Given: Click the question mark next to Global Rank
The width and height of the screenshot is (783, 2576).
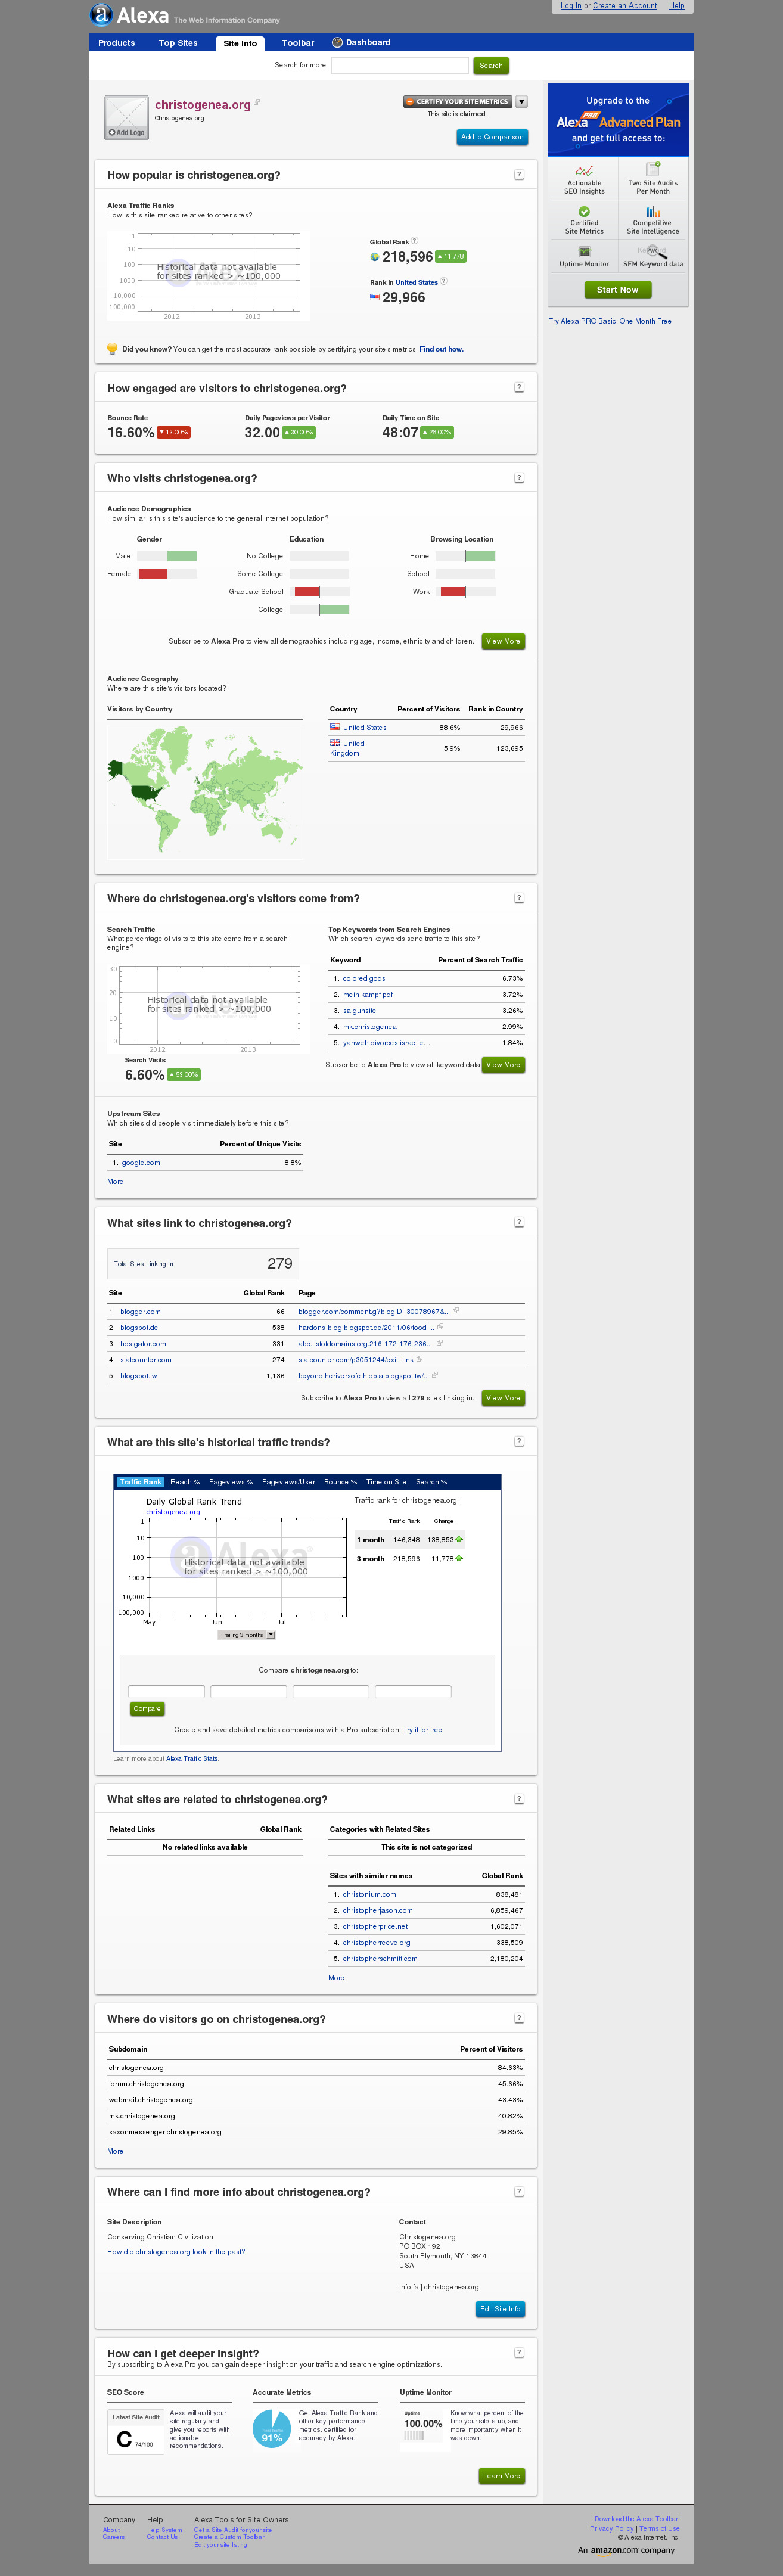Looking at the screenshot, I should click(414, 241).
